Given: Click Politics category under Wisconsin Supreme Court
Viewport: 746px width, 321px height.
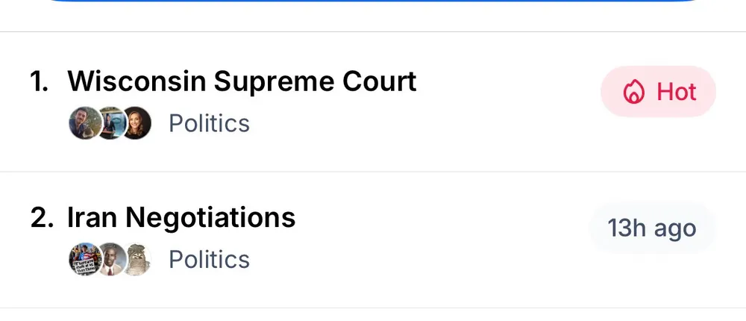Looking at the screenshot, I should [209, 123].
